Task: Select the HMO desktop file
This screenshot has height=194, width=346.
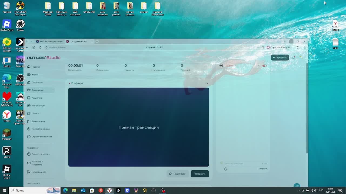Action: (x=335, y=44)
